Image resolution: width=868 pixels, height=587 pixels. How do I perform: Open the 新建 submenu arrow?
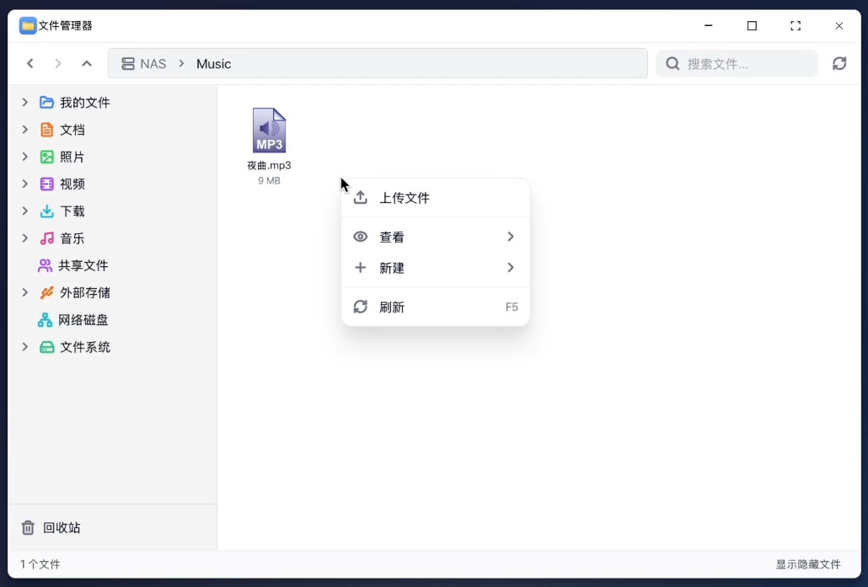pyautogui.click(x=511, y=268)
